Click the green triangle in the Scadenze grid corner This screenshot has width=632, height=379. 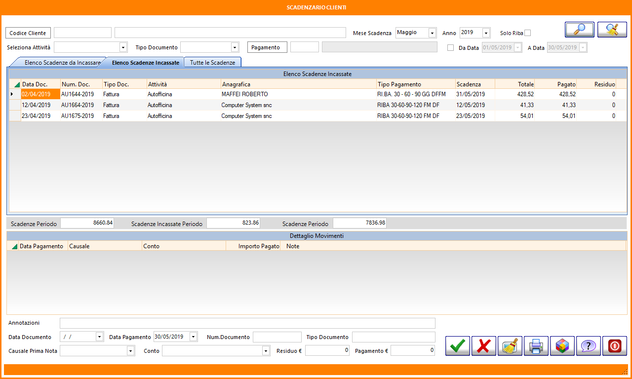pos(17,84)
